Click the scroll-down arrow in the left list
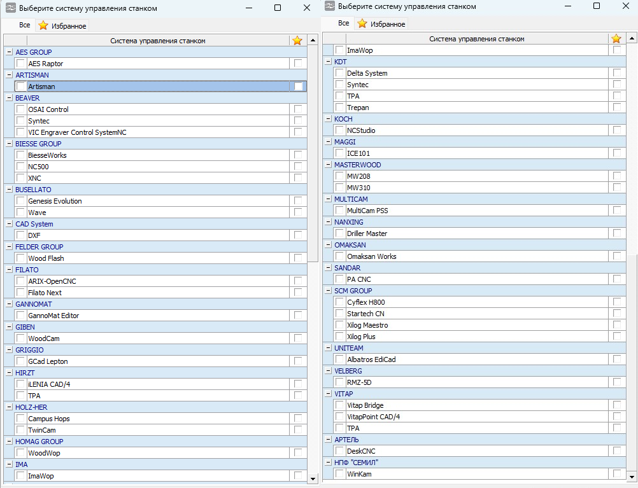 tap(313, 478)
